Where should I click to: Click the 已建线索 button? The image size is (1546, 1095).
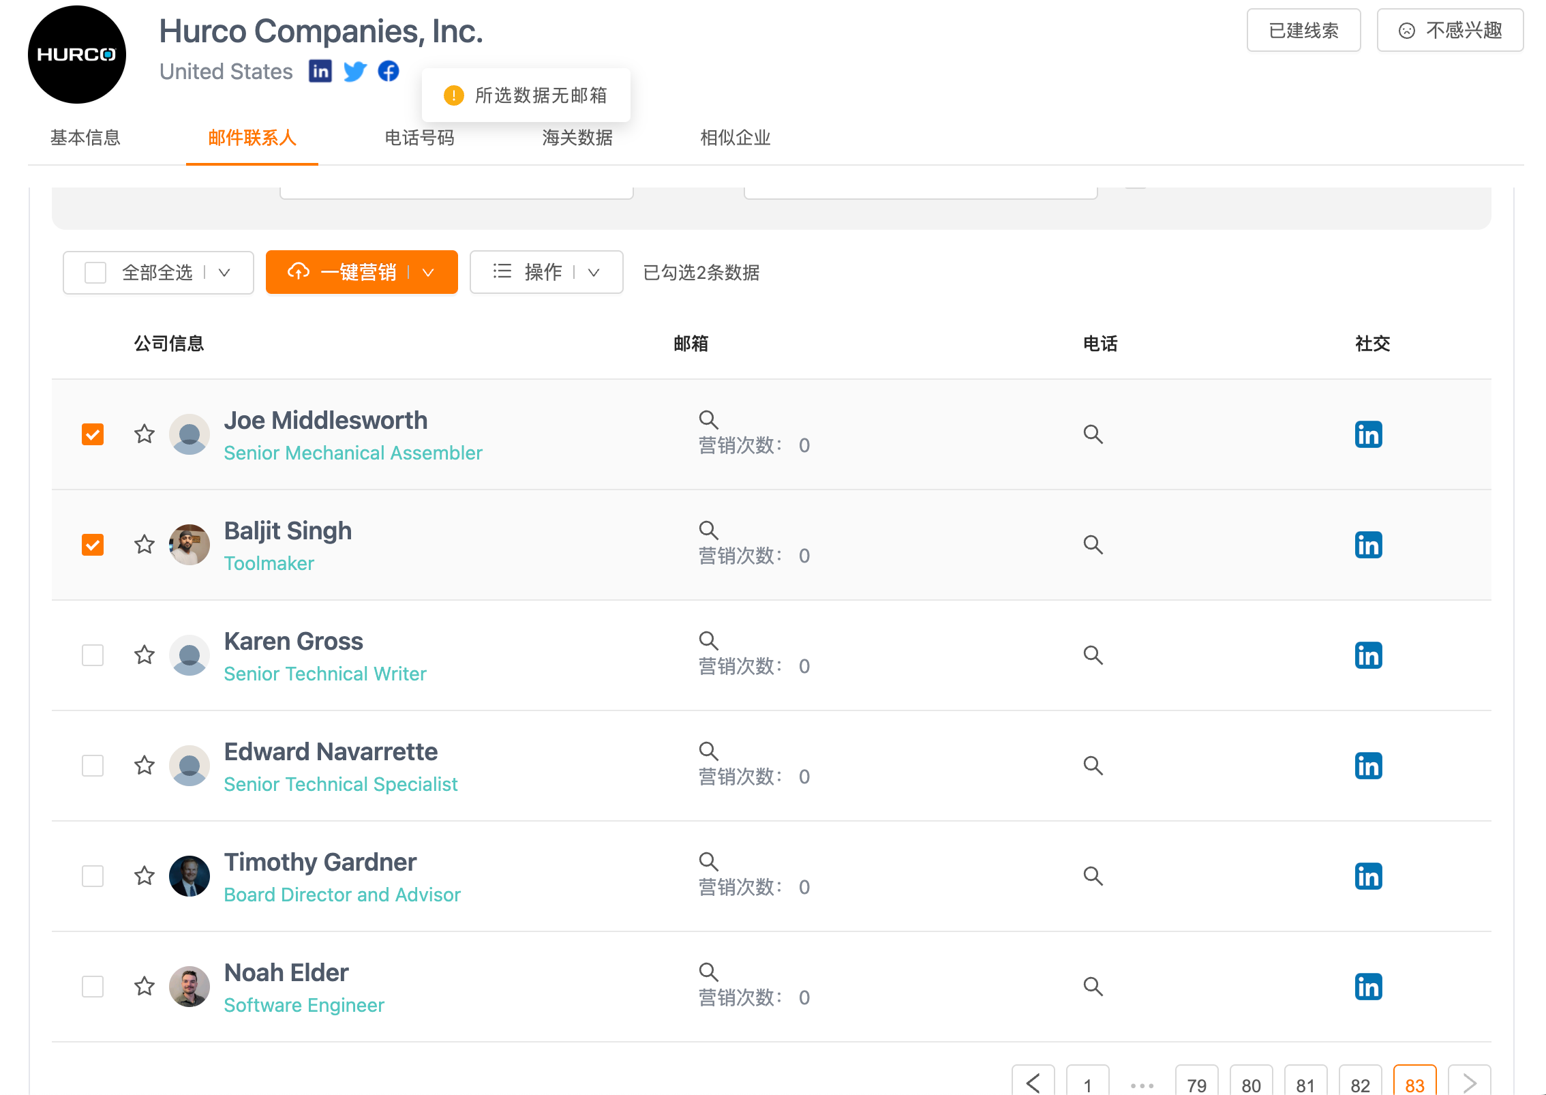(1304, 30)
